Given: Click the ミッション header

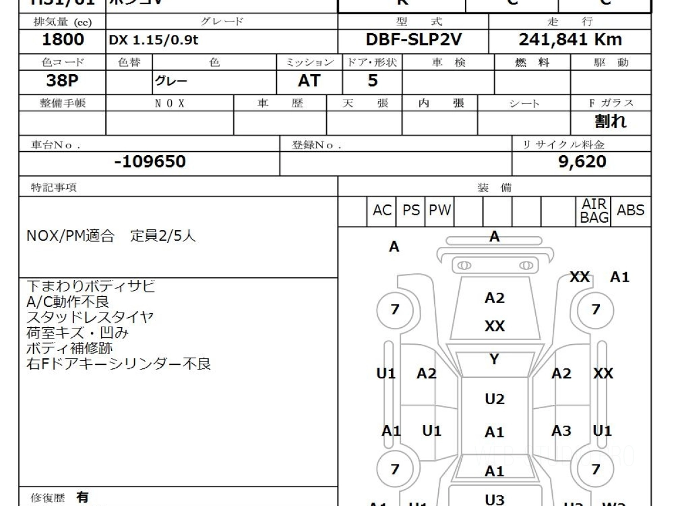Looking at the screenshot, I should tap(309, 62).
